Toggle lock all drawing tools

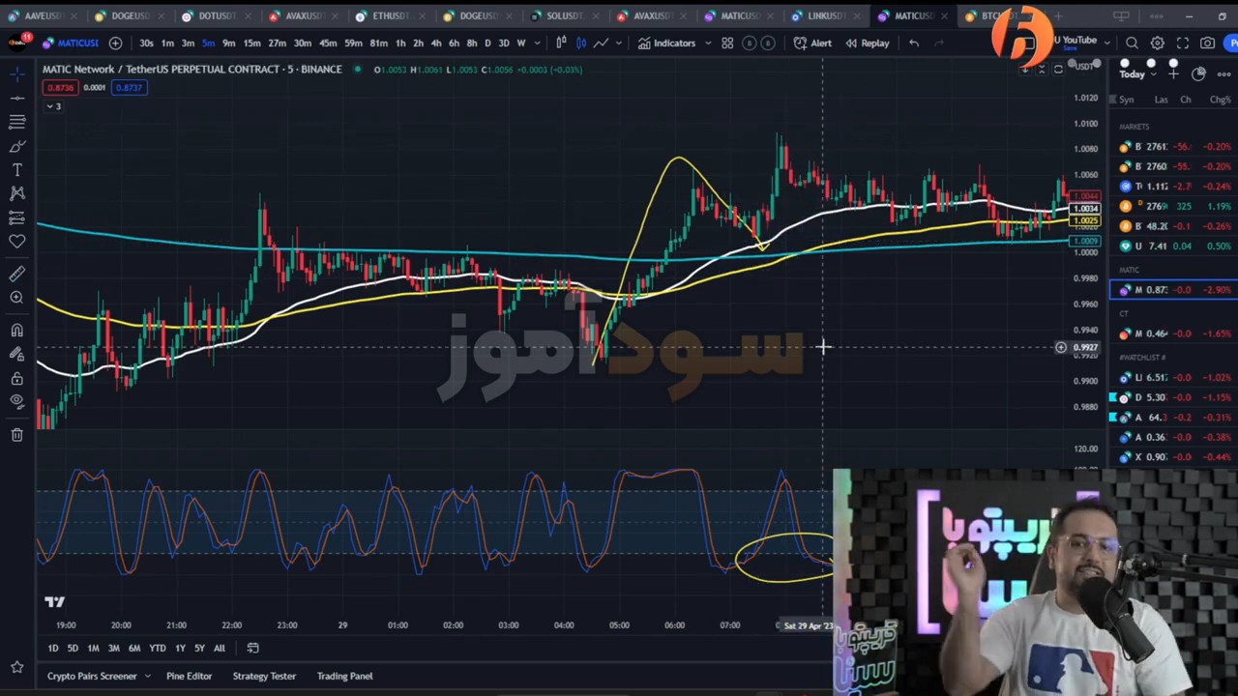[x=17, y=379]
